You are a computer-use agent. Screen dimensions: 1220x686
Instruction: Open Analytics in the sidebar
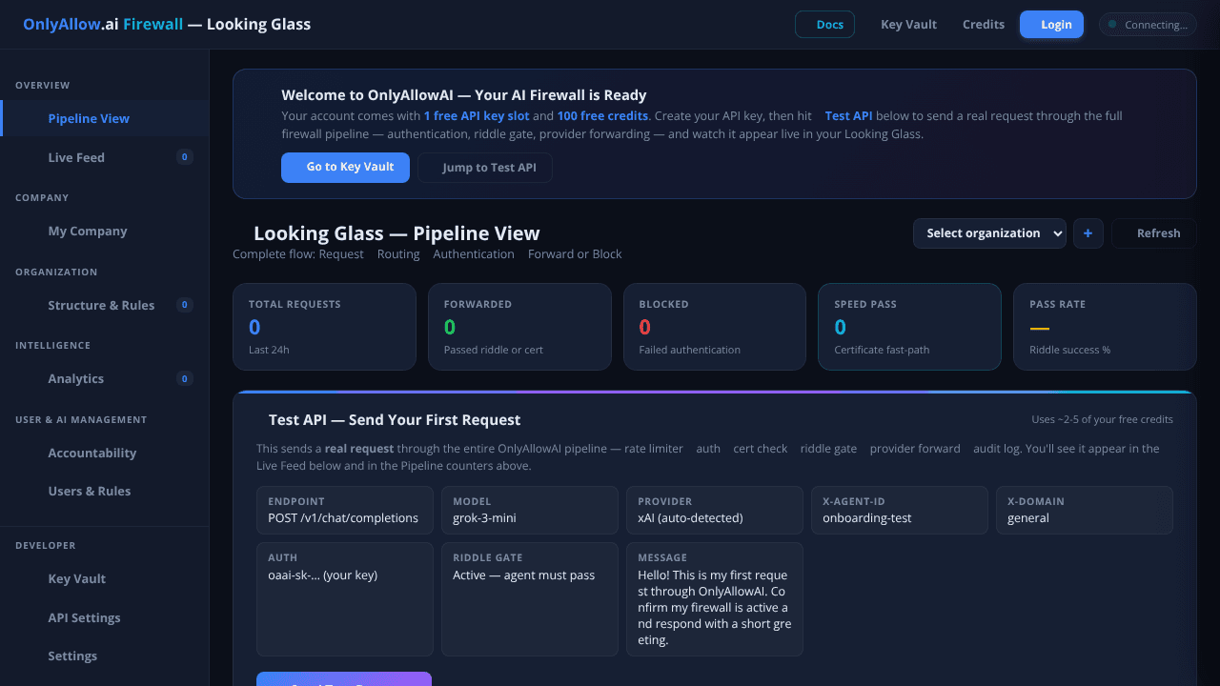click(105, 378)
